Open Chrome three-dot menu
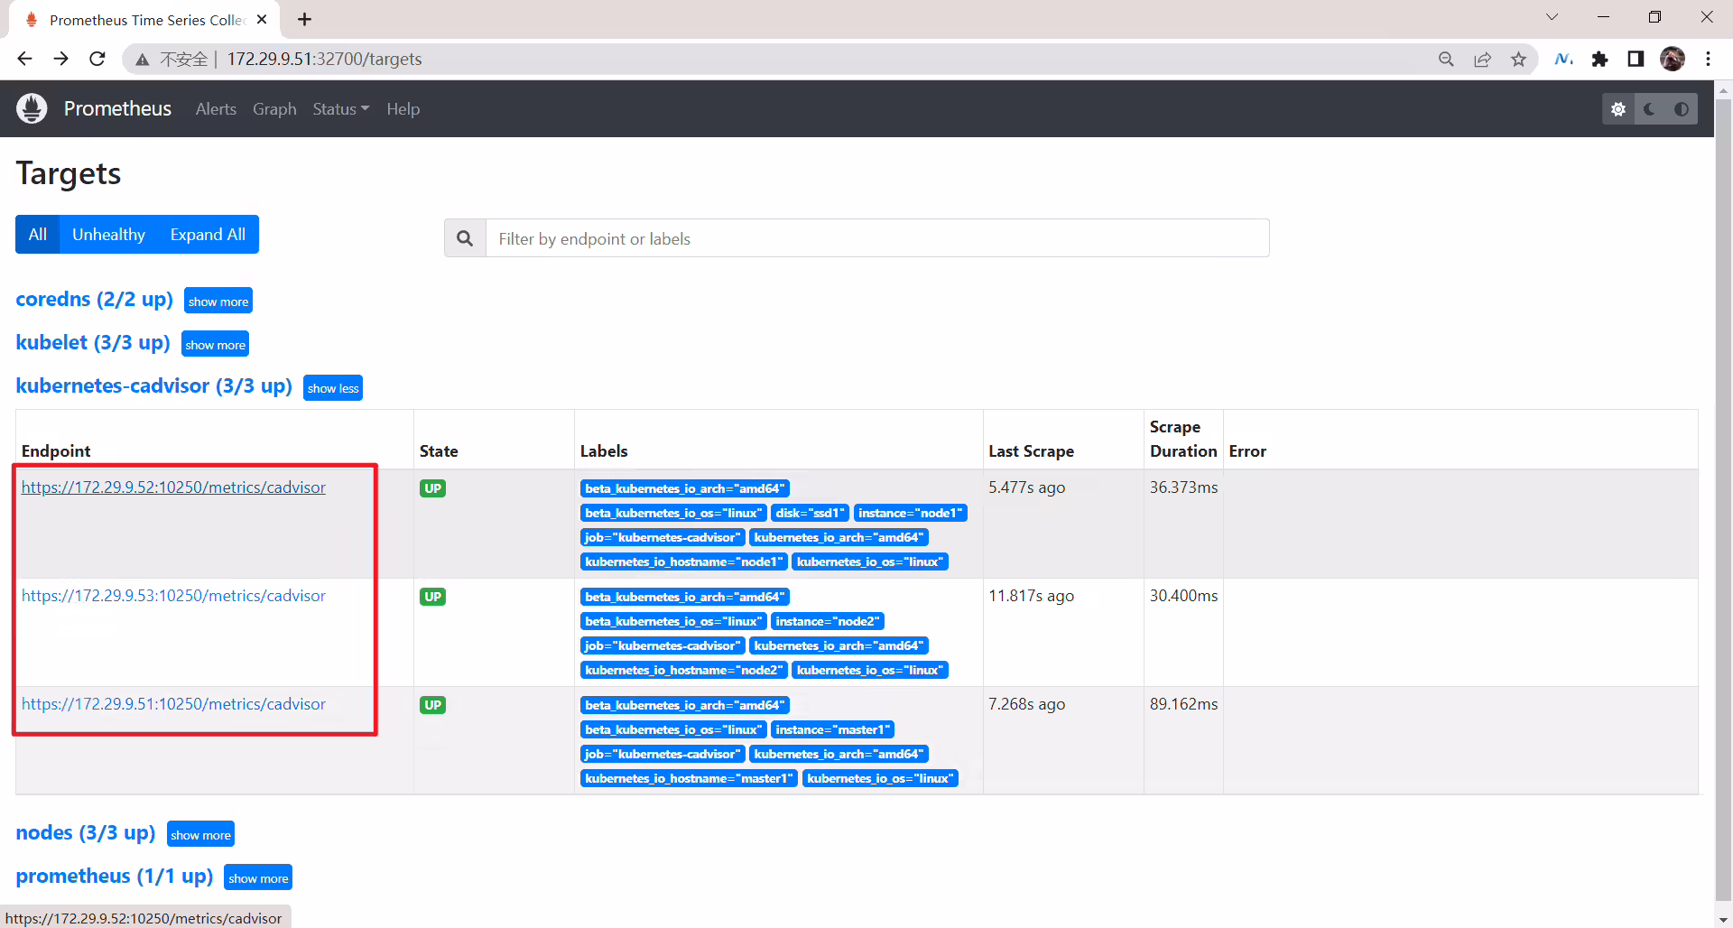The width and height of the screenshot is (1733, 928). point(1709,59)
